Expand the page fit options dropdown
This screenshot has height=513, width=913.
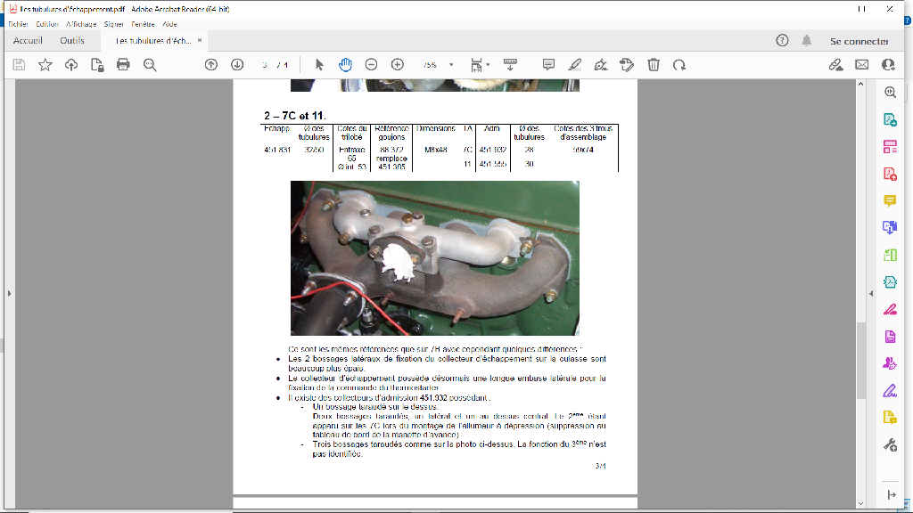487,65
